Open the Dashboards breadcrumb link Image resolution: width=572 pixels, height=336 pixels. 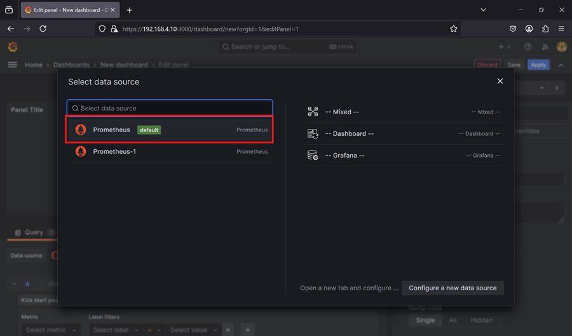(71, 65)
